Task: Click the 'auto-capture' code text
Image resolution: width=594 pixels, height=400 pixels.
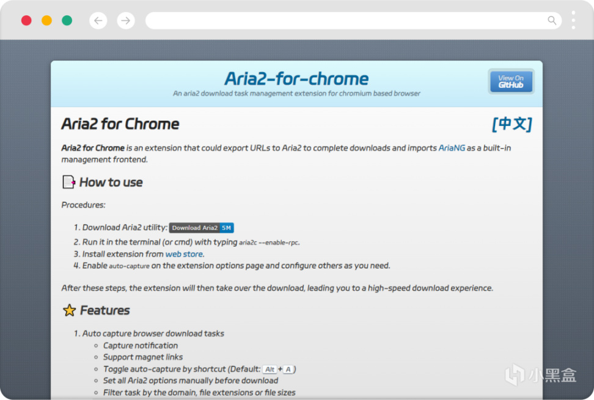Action: pos(129,266)
